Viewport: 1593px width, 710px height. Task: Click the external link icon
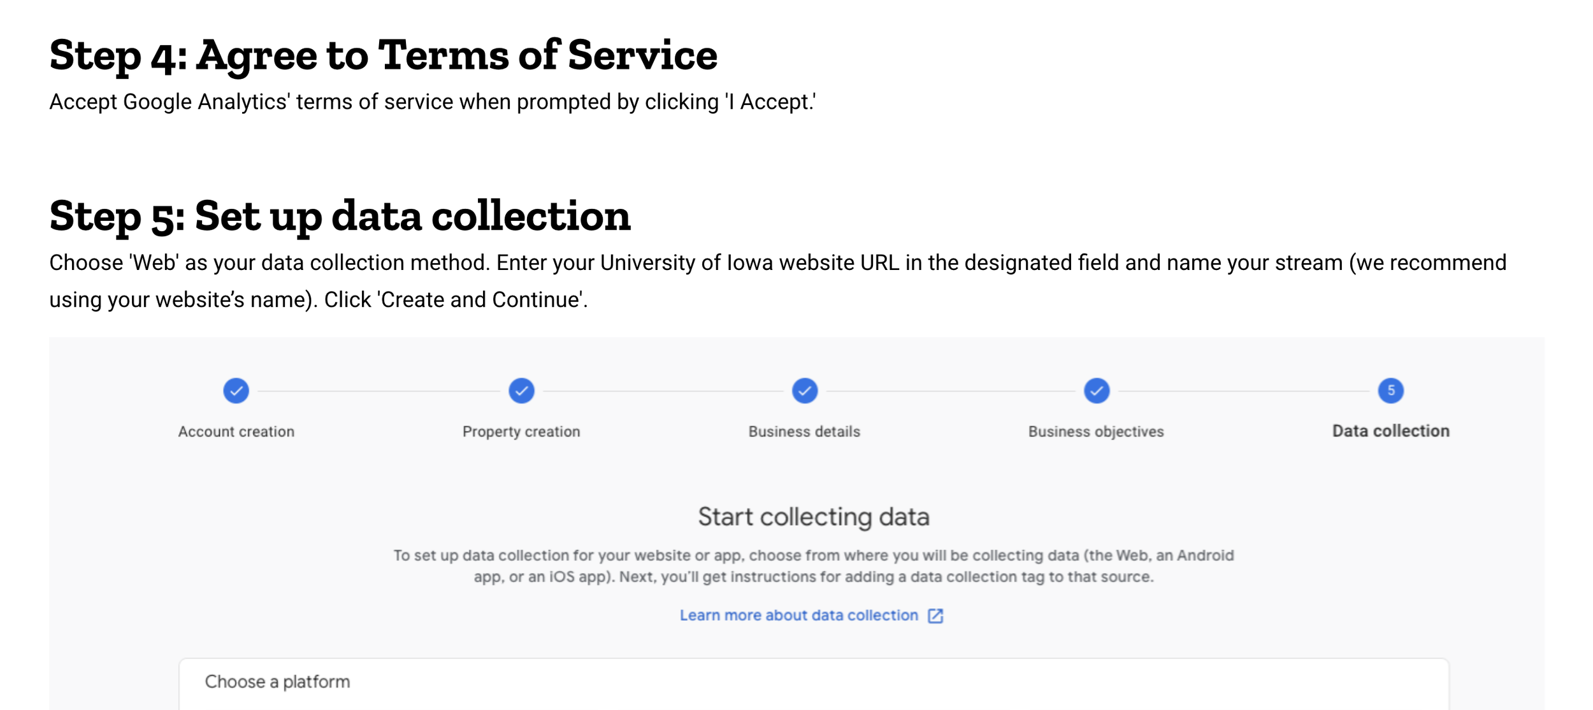click(x=935, y=616)
